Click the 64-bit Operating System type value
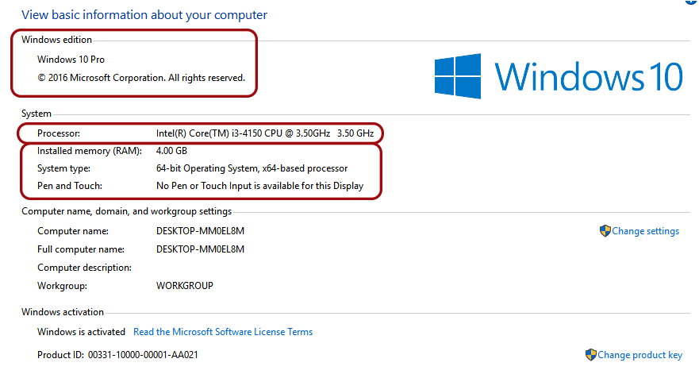The image size is (699, 378). 252,168
